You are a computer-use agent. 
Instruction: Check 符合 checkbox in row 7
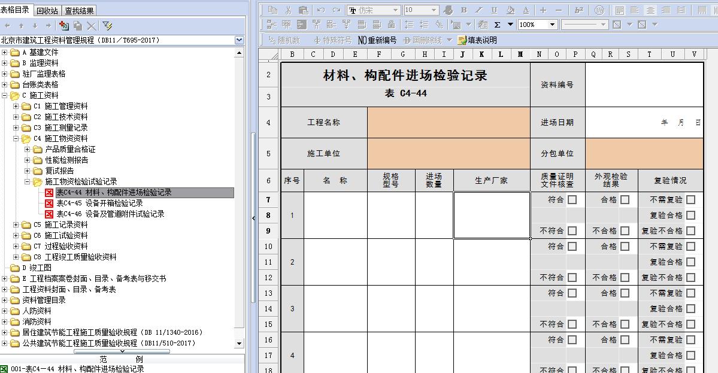pyautogui.click(x=572, y=199)
